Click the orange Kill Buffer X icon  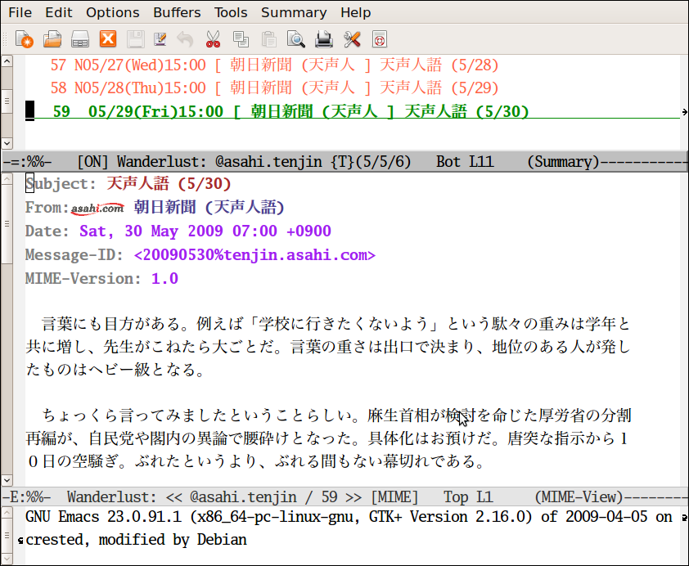coord(108,39)
